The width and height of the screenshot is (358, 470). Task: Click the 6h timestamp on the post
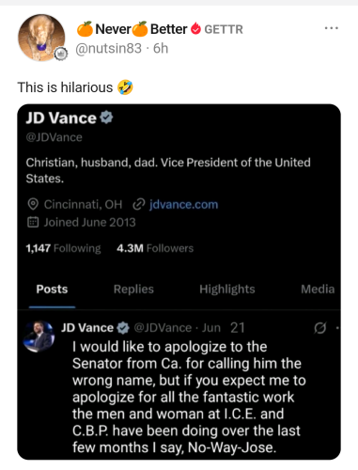pyautogui.click(x=161, y=48)
